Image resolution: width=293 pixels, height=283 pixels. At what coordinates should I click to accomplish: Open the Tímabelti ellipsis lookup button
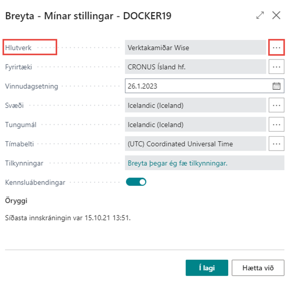pos(276,144)
